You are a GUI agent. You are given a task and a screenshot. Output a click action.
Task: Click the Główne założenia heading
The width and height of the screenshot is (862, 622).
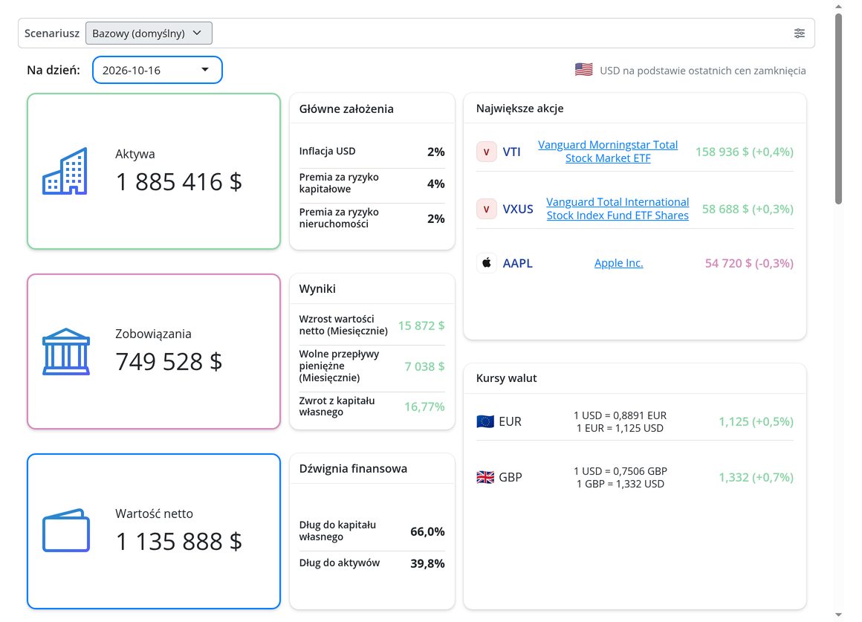346,109
